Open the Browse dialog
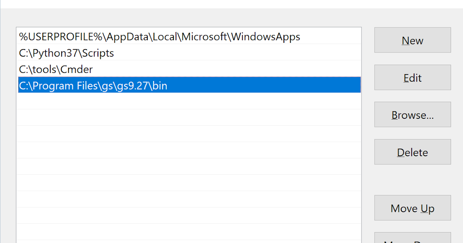 click(x=412, y=115)
